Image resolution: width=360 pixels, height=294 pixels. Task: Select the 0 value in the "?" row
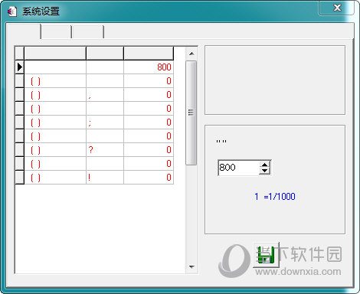(149, 150)
